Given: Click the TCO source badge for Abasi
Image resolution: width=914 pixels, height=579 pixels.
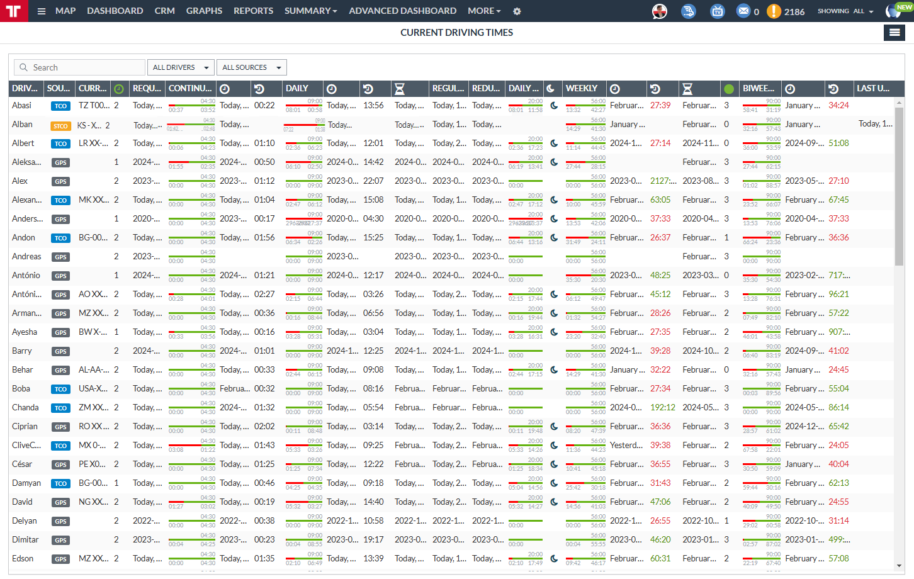Looking at the screenshot, I should (60, 106).
